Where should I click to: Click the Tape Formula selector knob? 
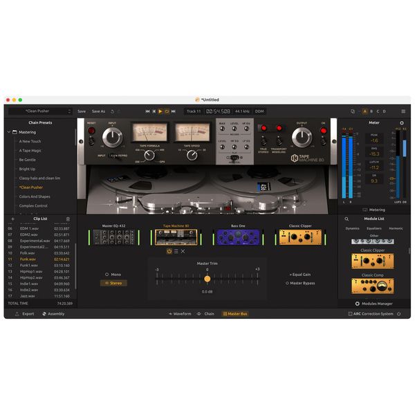(149, 155)
